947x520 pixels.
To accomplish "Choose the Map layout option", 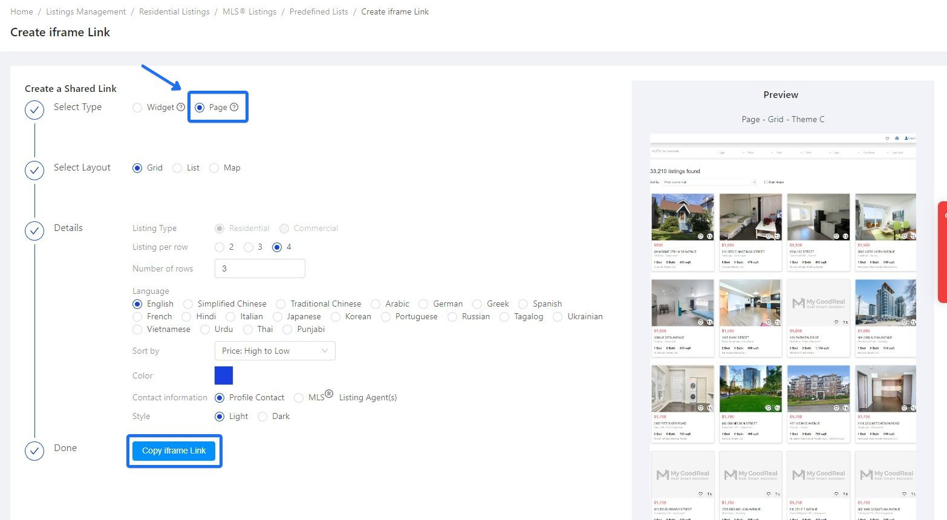I will point(214,168).
